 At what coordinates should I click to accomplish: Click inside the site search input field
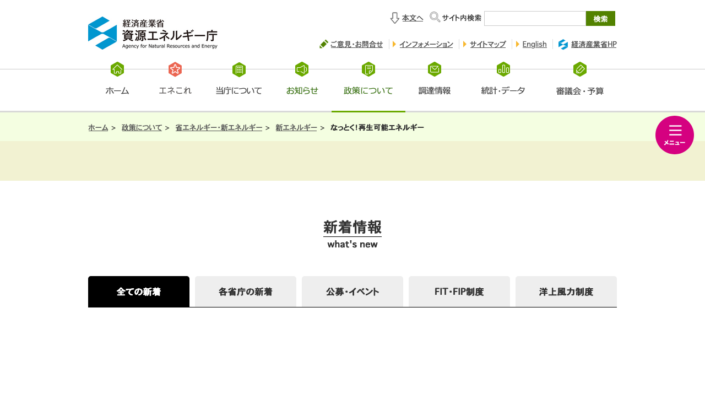(x=534, y=18)
